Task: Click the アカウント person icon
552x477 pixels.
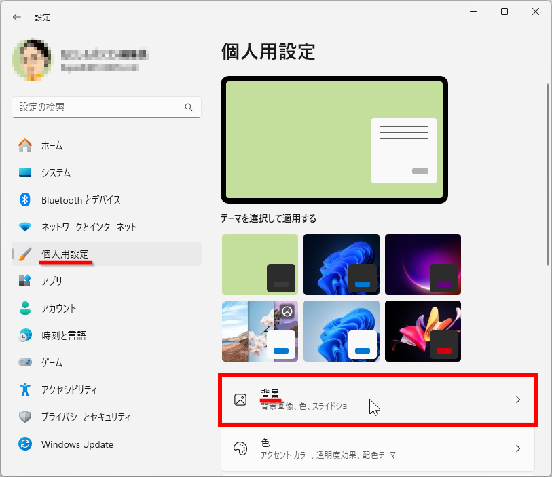Action: [x=25, y=308]
